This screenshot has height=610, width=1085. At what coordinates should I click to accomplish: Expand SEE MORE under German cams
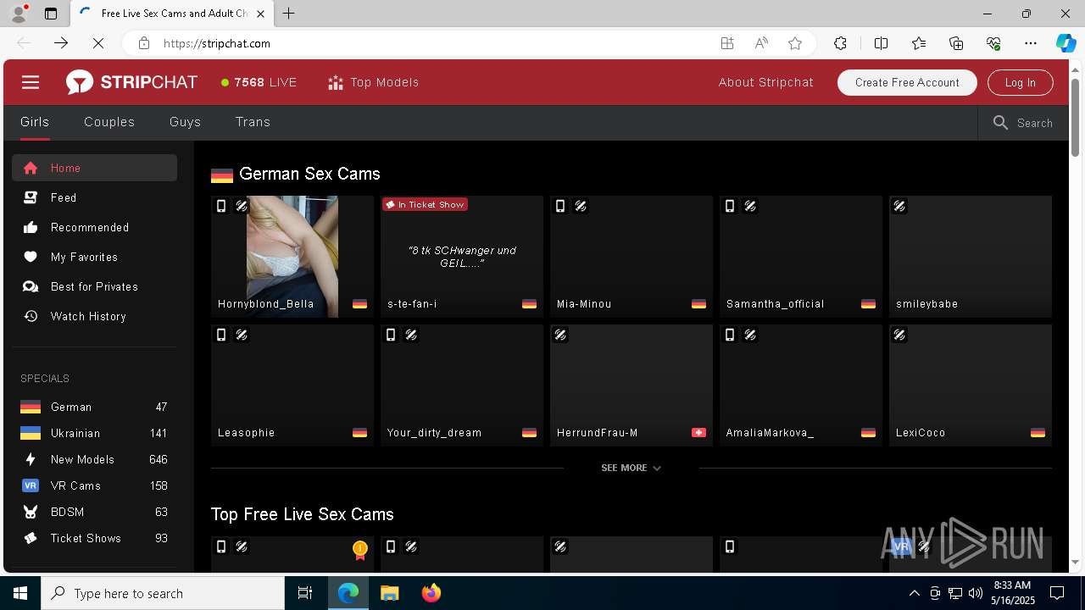[x=631, y=468]
